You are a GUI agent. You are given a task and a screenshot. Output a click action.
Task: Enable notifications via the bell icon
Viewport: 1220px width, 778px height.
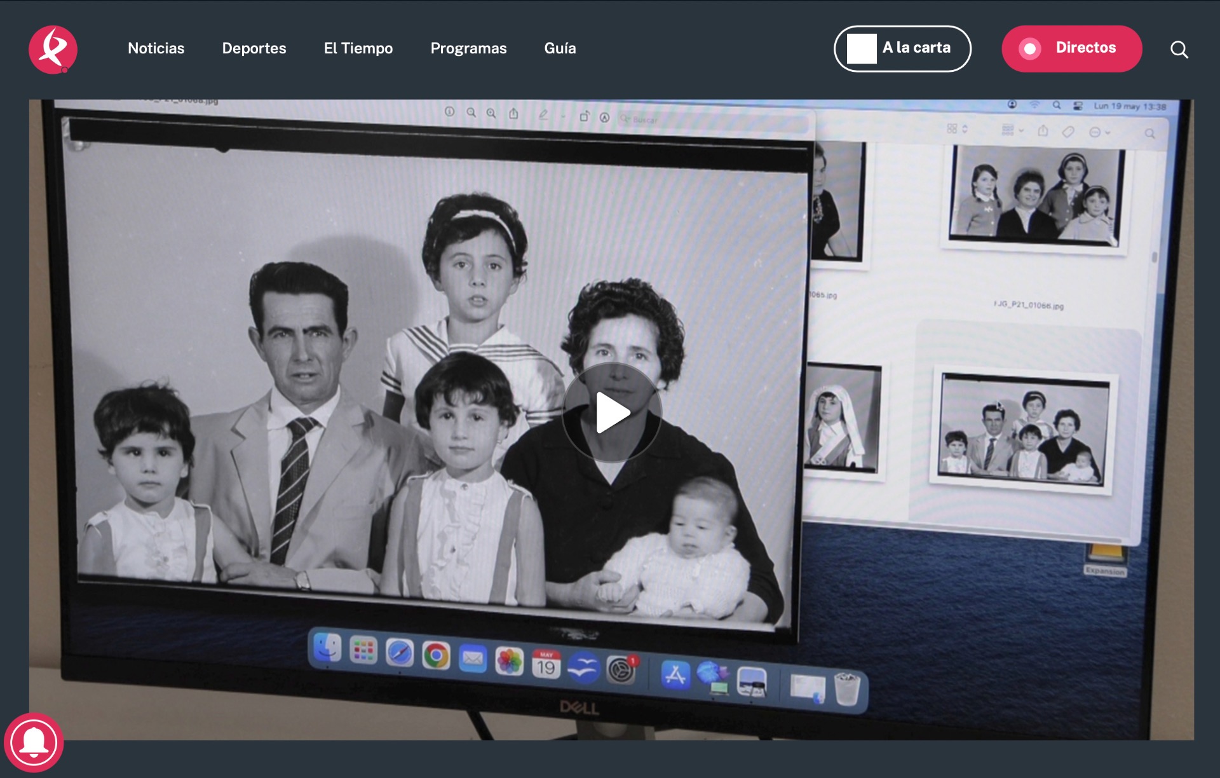click(34, 742)
